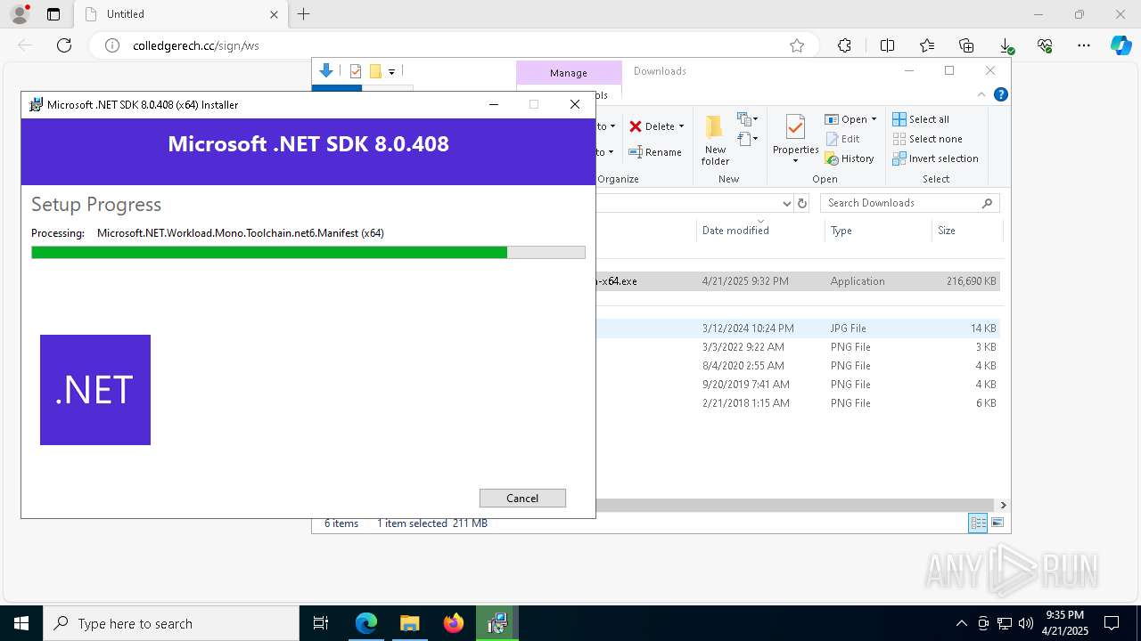Click the Delete red X icon in ribbon
The width and height of the screenshot is (1141, 641).
click(x=636, y=126)
